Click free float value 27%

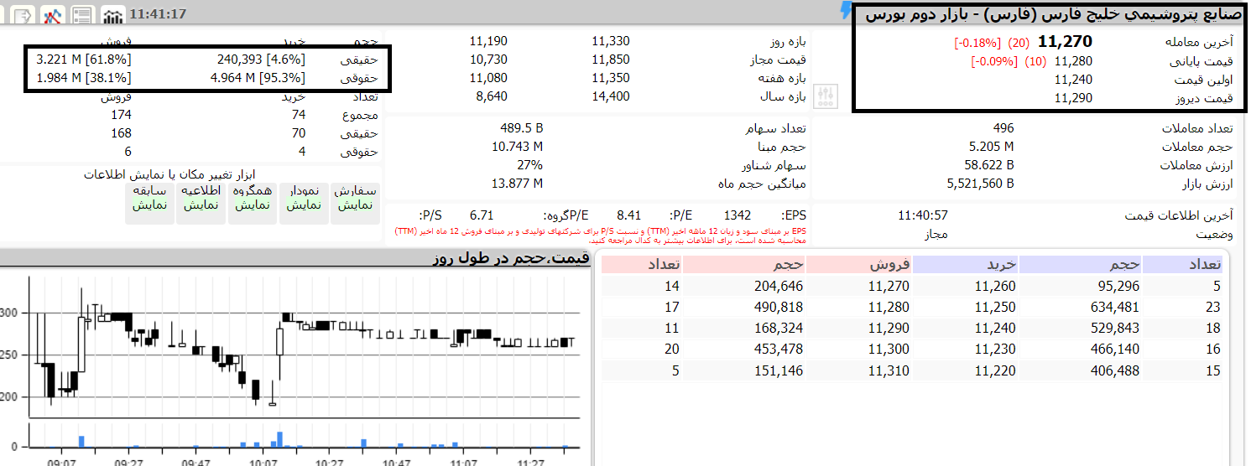point(530,165)
